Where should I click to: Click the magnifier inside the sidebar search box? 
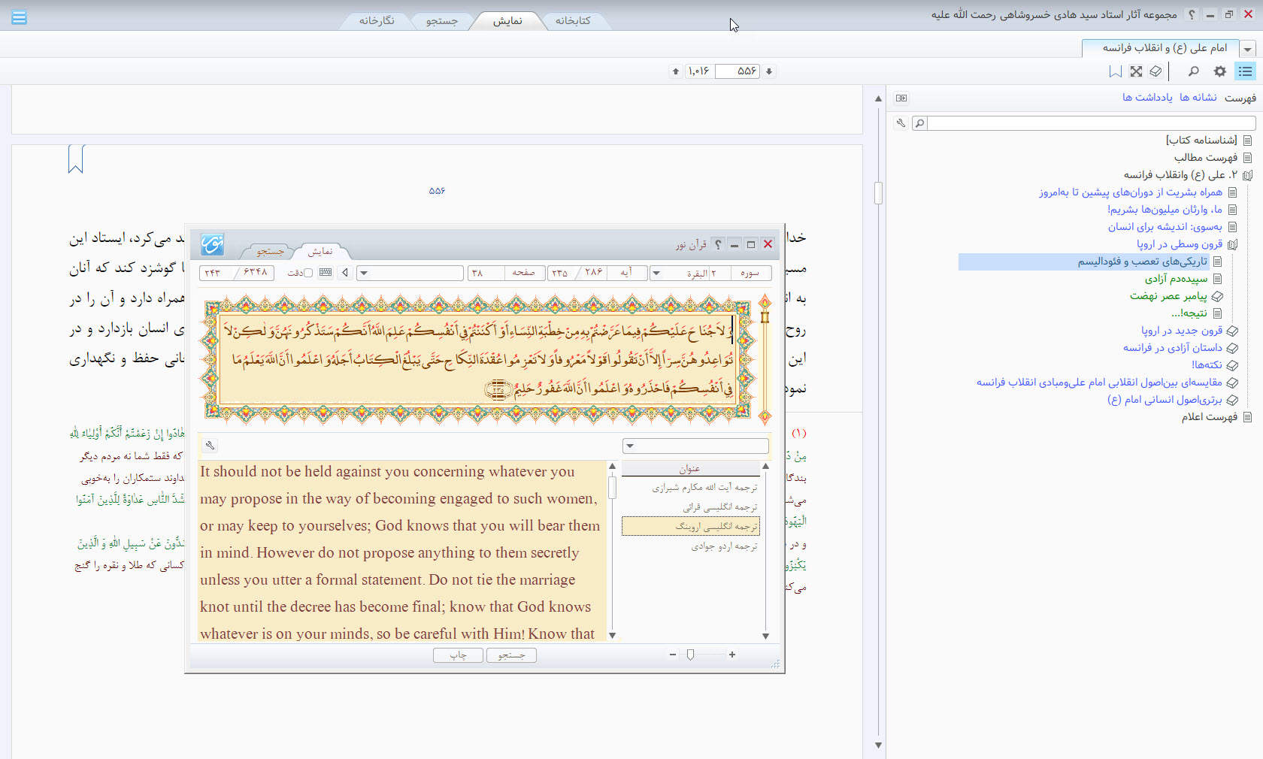click(919, 123)
